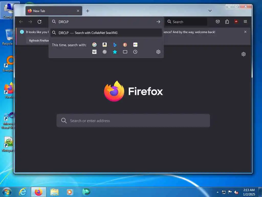Go forward one page
This screenshot has width=262, height=197.
(30, 22)
